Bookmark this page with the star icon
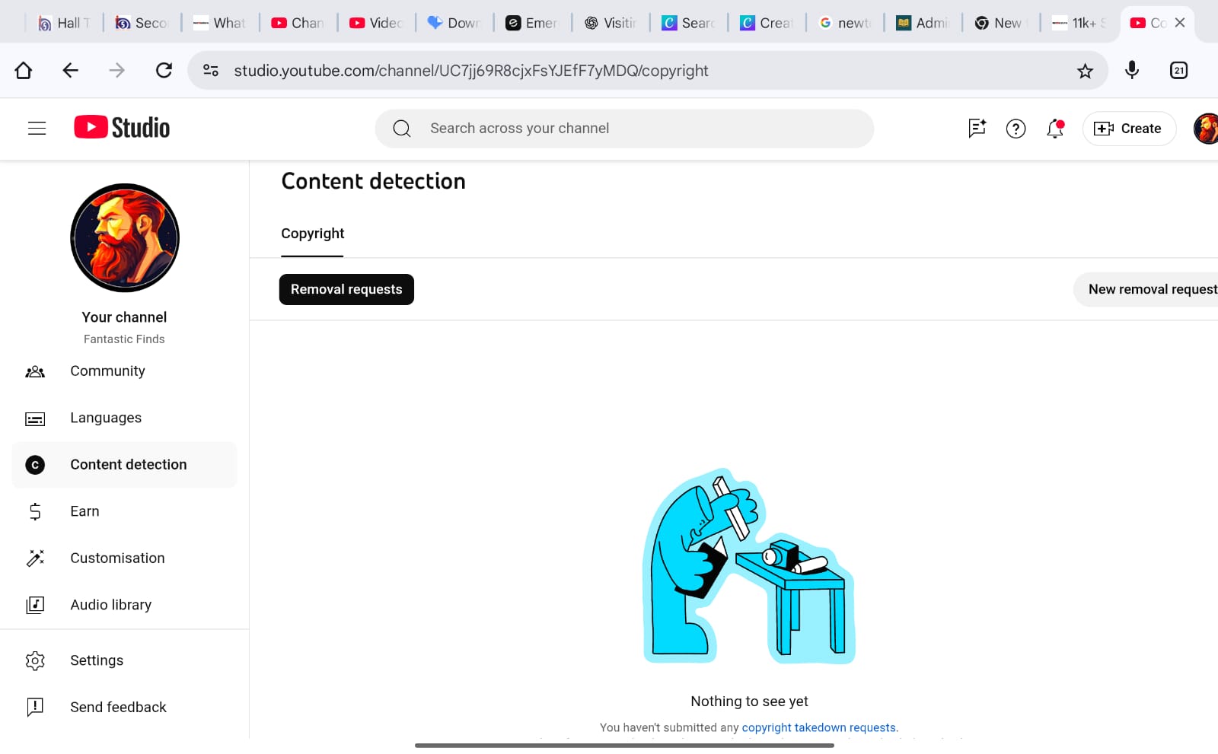This screenshot has height=754, width=1218. [x=1085, y=71]
